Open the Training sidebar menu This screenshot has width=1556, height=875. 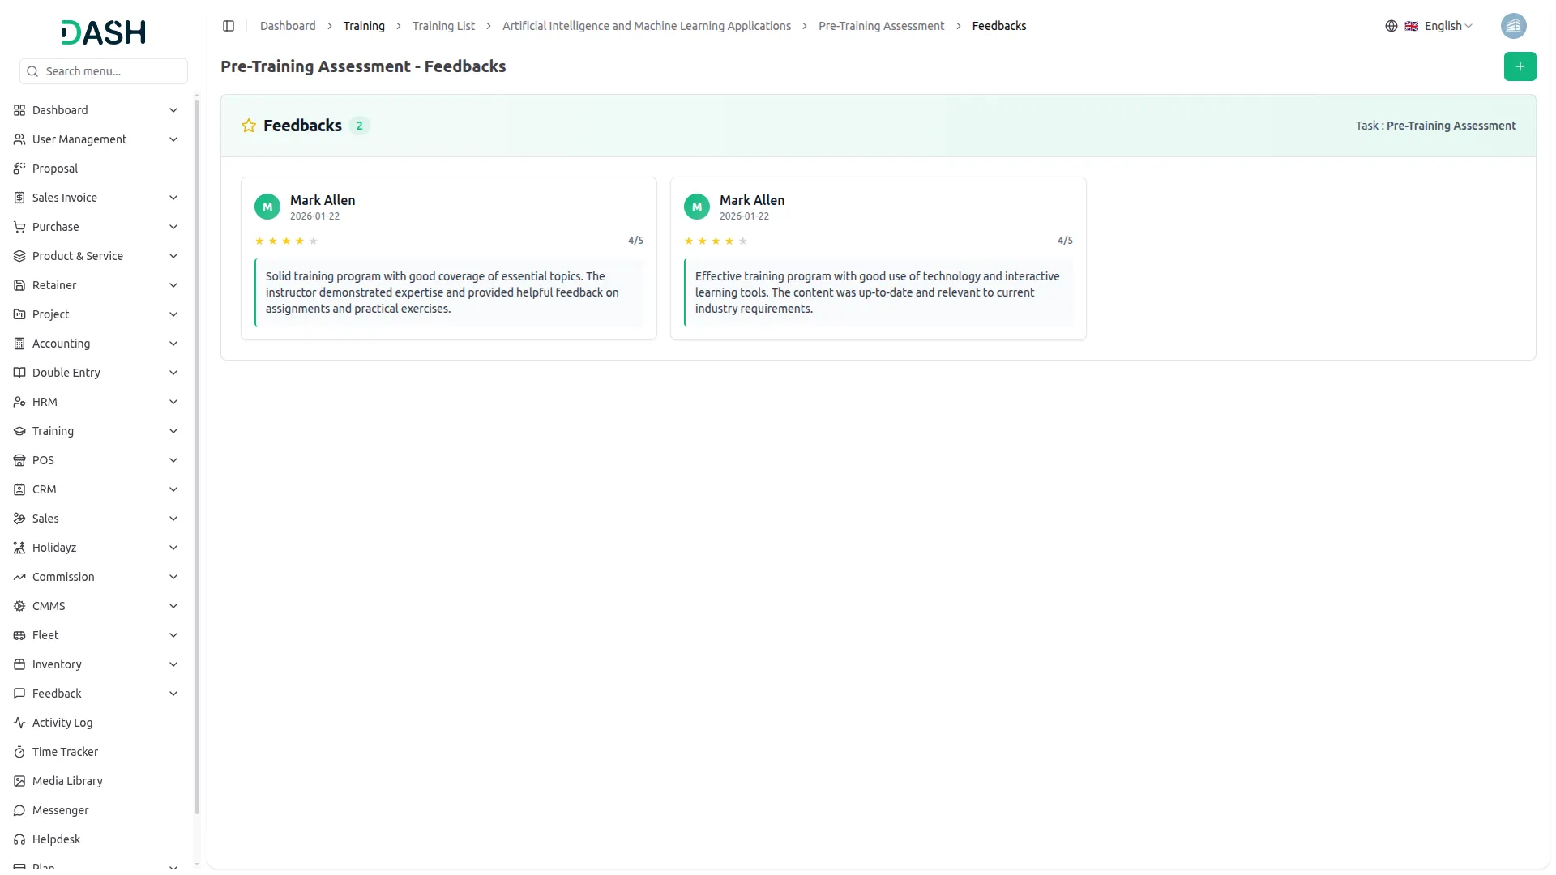[96, 431]
